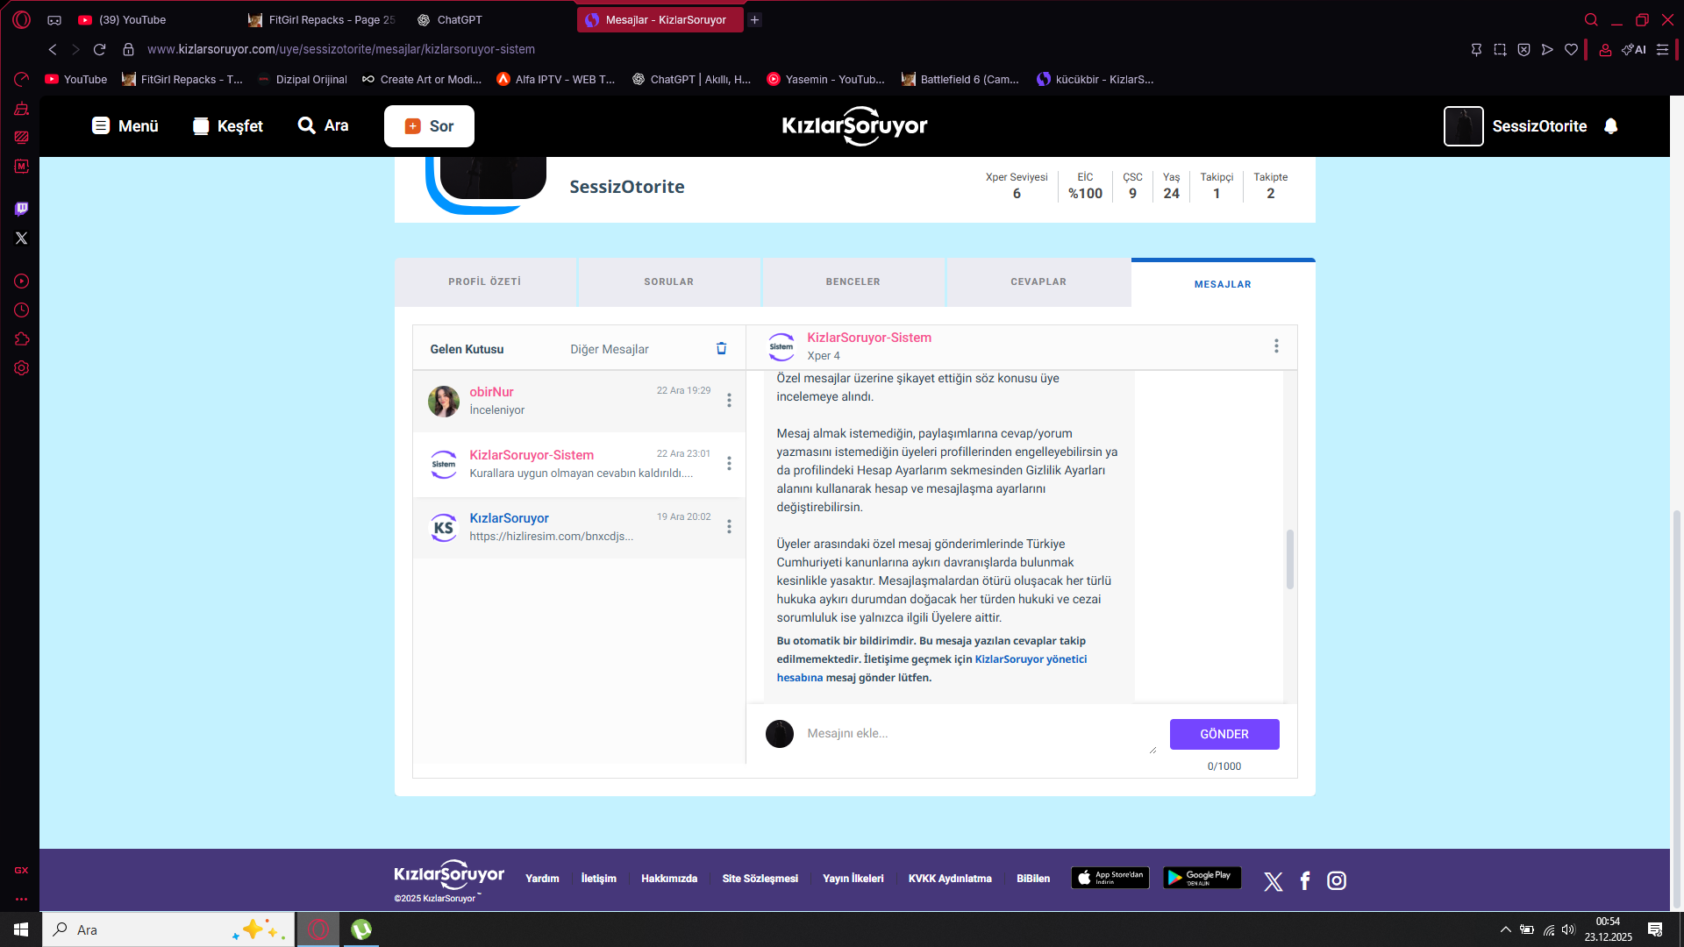Switch to the FitGirl Repacks browser tab
This screenshot has height=947, width=1684.
click(x=322, y=19)
